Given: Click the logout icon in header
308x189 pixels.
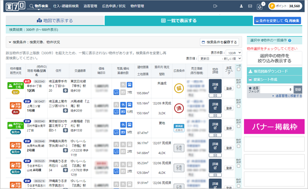Looking at the screenshot, I should 215,6.
